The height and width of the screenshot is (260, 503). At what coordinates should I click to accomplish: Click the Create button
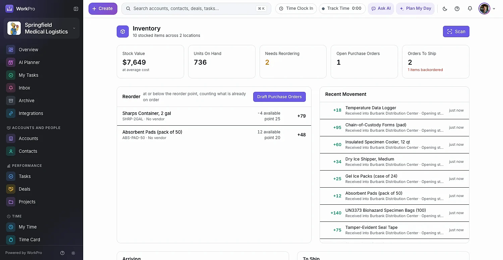pyautogui.click(x=103, y=9)
